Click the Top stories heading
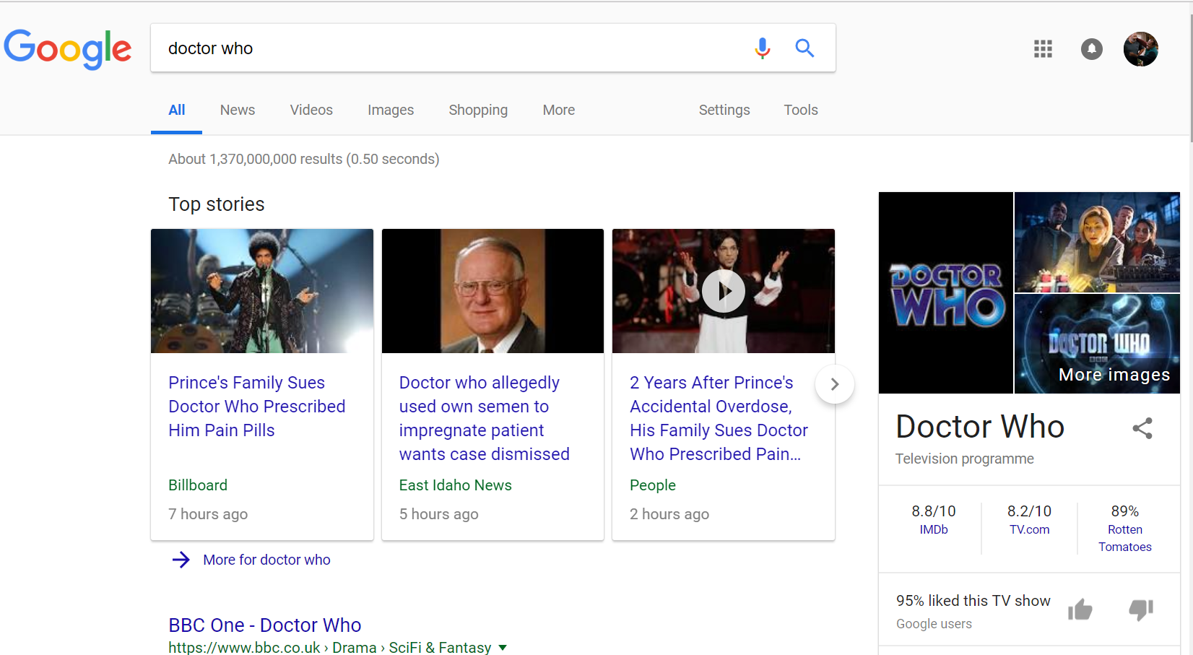The height and width of the screenshot is (655, 1193). pos(217,204)
